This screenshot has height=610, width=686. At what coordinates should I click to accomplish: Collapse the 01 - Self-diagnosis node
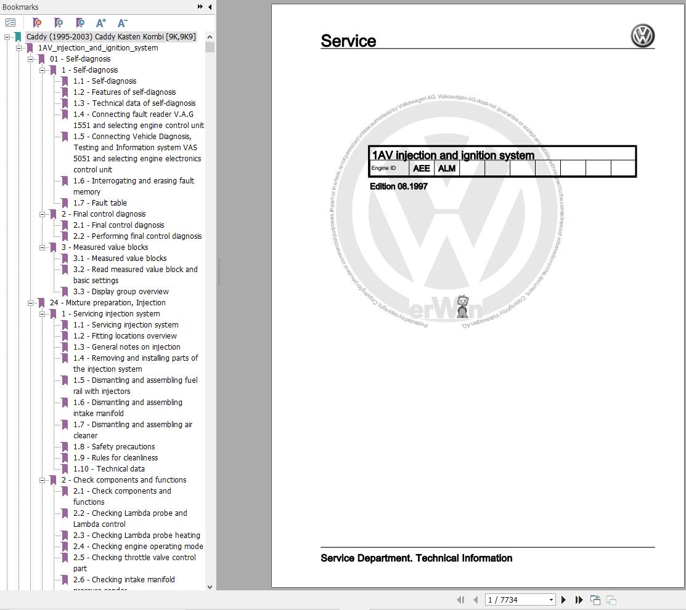point(31,59)
